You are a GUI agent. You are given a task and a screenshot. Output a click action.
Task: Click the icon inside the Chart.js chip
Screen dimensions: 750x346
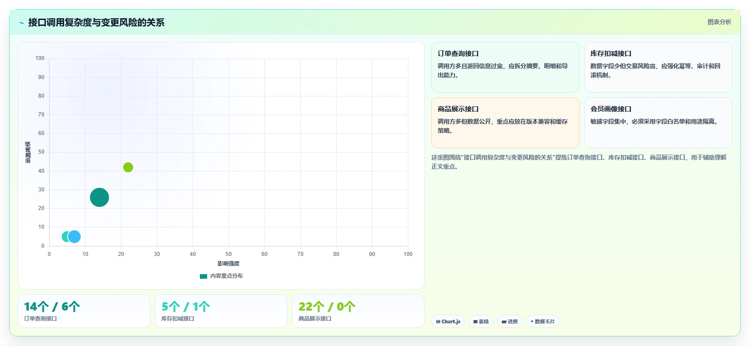pos(438,321)
